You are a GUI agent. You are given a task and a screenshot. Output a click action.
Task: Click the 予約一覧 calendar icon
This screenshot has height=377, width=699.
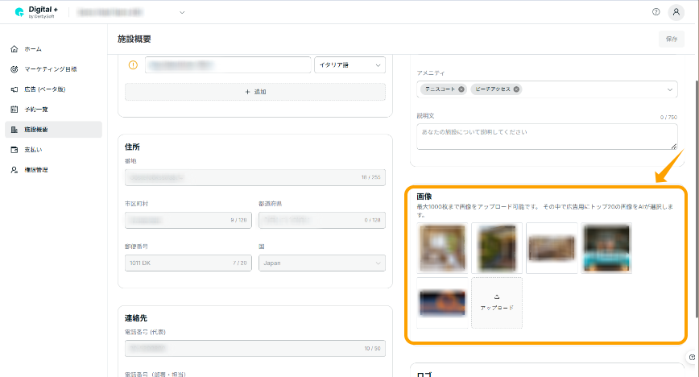coord(14,110)
